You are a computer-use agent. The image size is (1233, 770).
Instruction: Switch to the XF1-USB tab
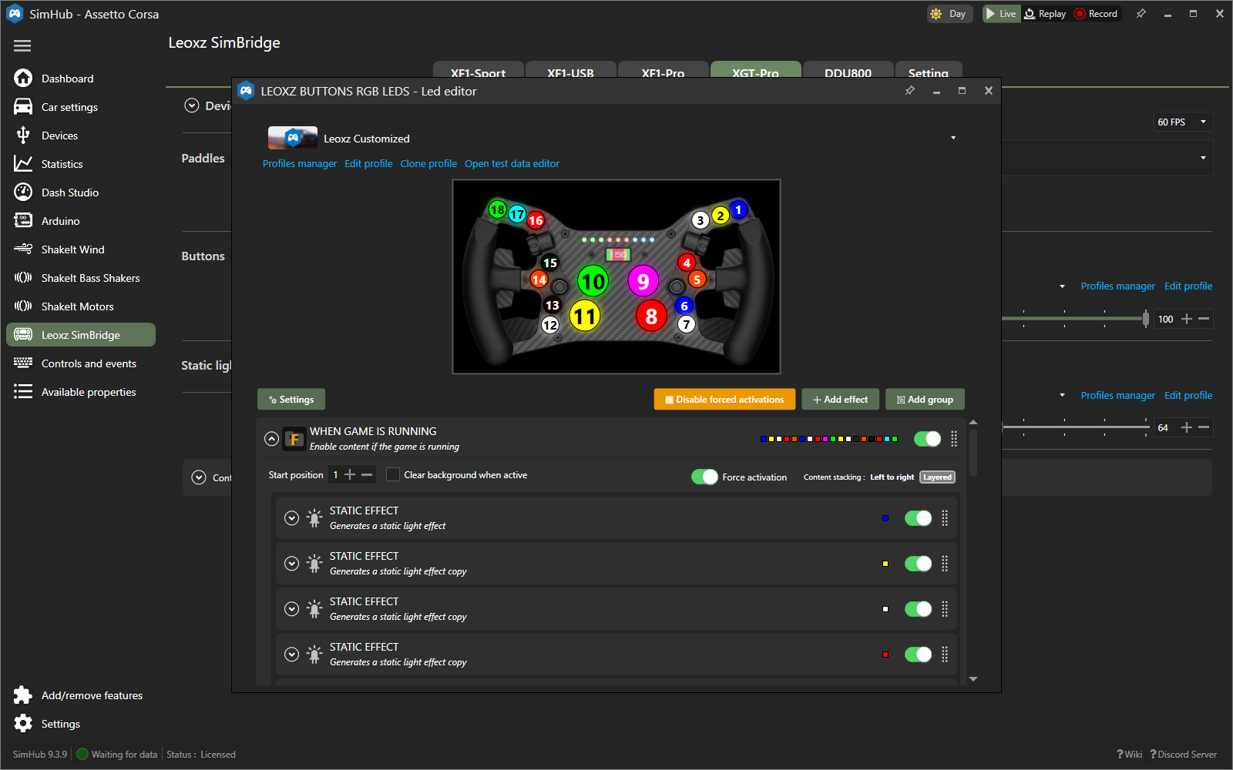(x=570, y=72)
